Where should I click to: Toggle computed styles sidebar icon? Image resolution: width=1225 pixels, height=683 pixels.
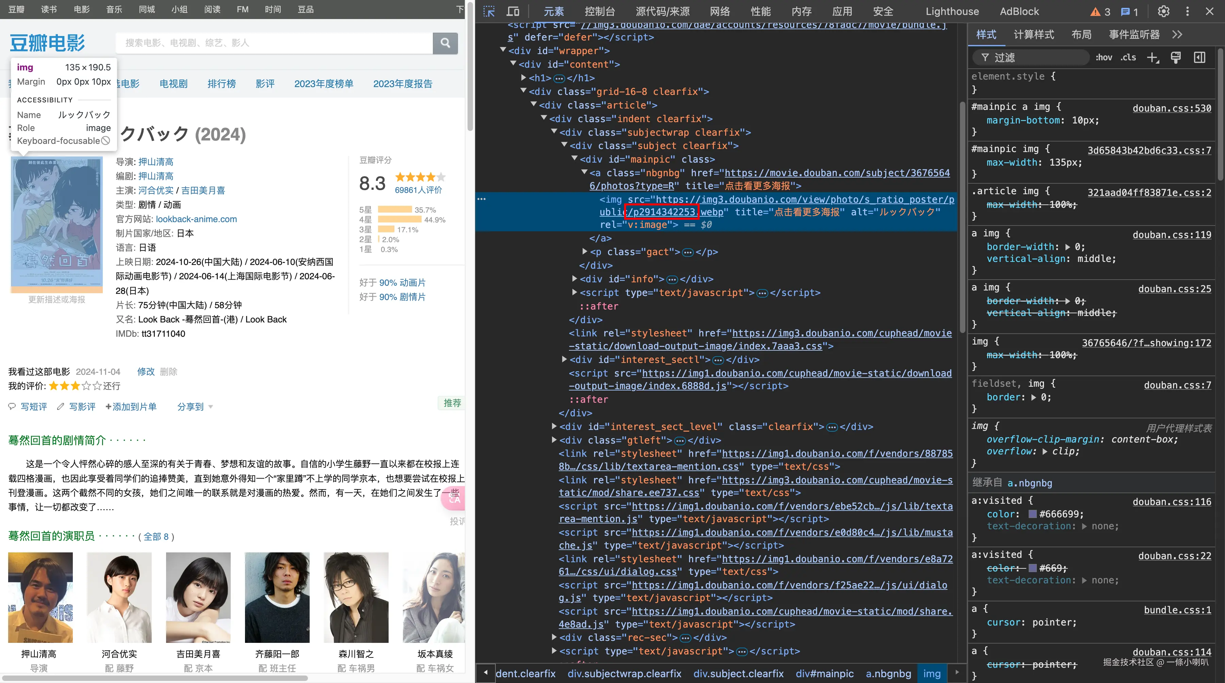[x=1200, y=57]
